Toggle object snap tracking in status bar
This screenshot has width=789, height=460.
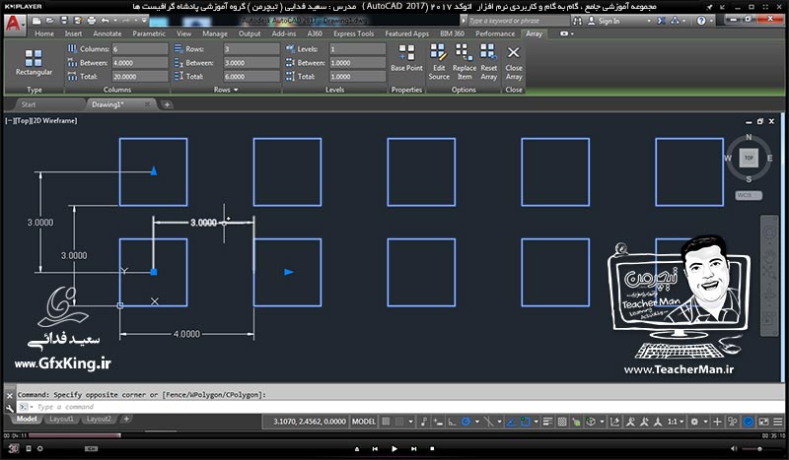click(511, 422)
